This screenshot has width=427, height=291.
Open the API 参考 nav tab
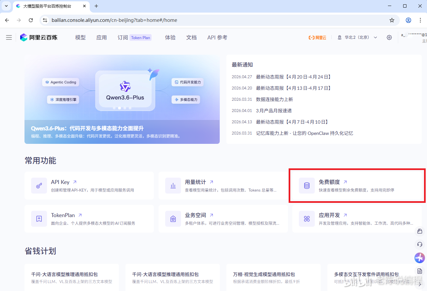click(x=217, y=37)
